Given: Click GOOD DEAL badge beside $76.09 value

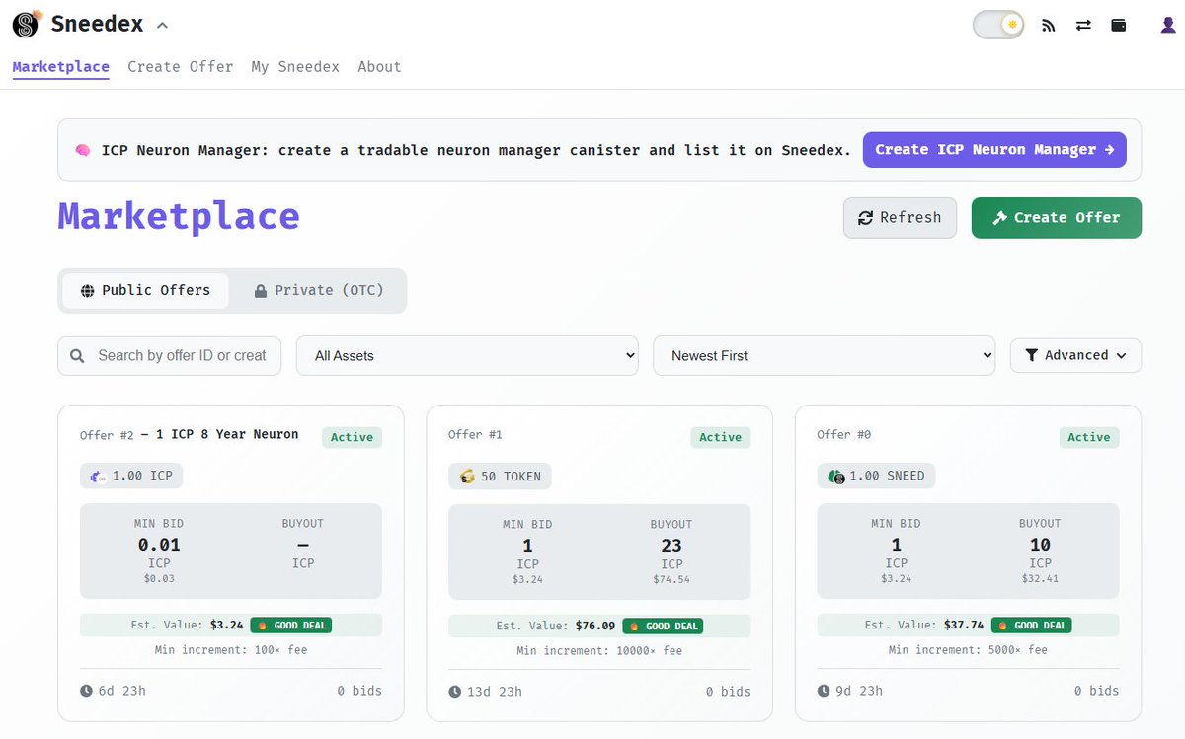Looking at the screenshot, I should pyautogui.click(x=661, y=626).
